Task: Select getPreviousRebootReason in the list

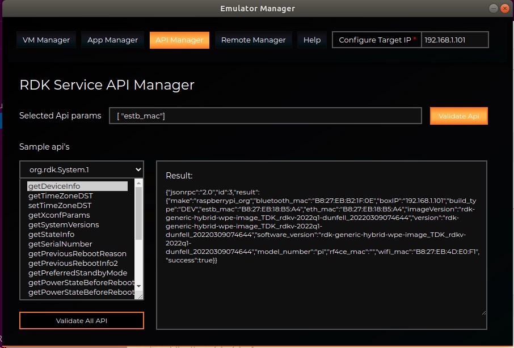Action: [77, 254]
